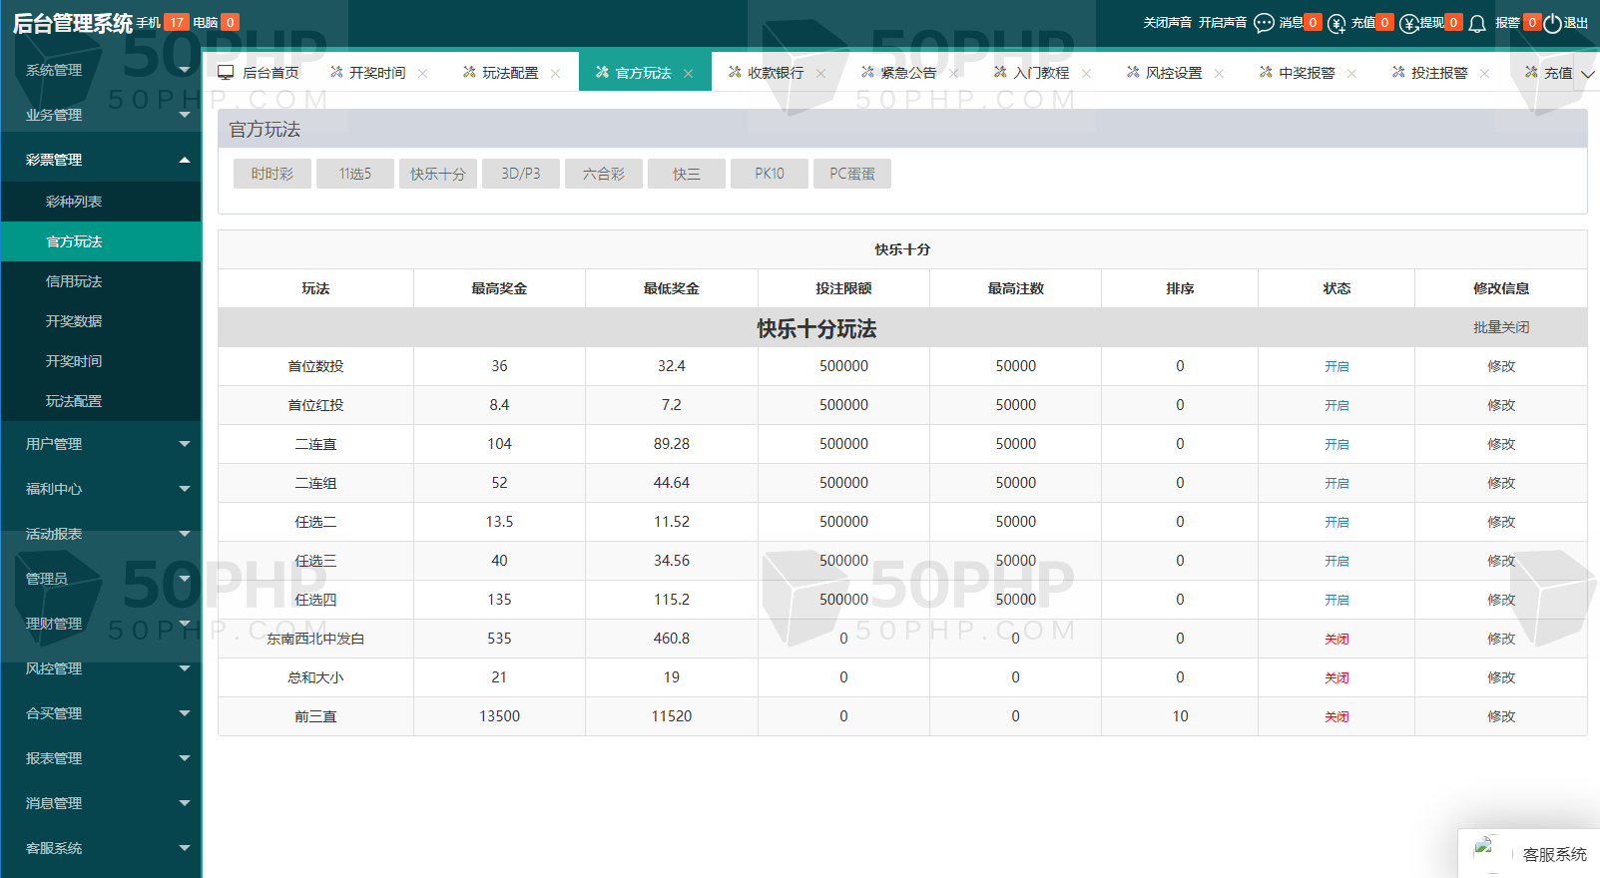
Task: Toggle 首位数投 status from 开启
Action: [x=1336, y=367]
